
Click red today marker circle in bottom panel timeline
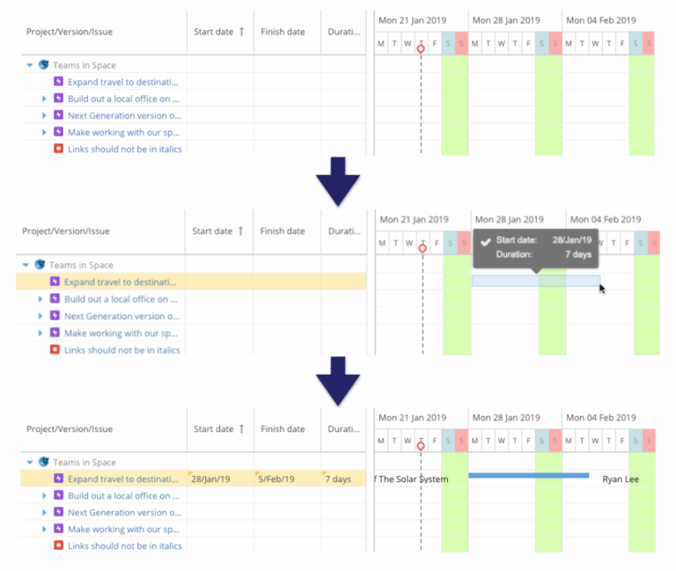click(x=420, y=446)
